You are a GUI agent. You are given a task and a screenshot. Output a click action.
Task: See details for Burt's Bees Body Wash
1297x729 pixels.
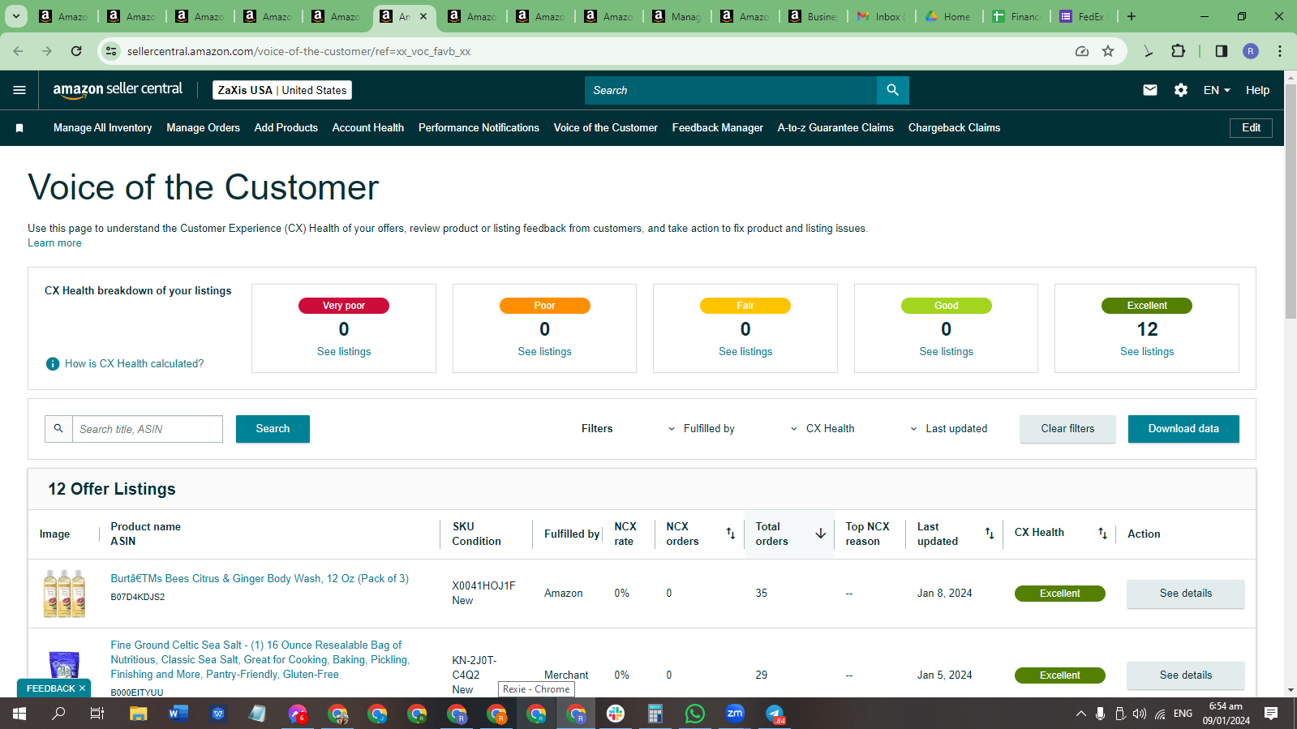tap(1185, 594)
